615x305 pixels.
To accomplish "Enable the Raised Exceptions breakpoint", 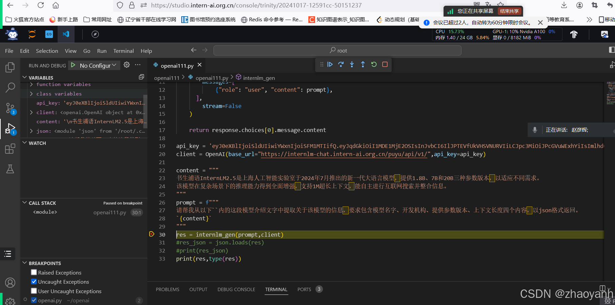I will coord(34,272).
